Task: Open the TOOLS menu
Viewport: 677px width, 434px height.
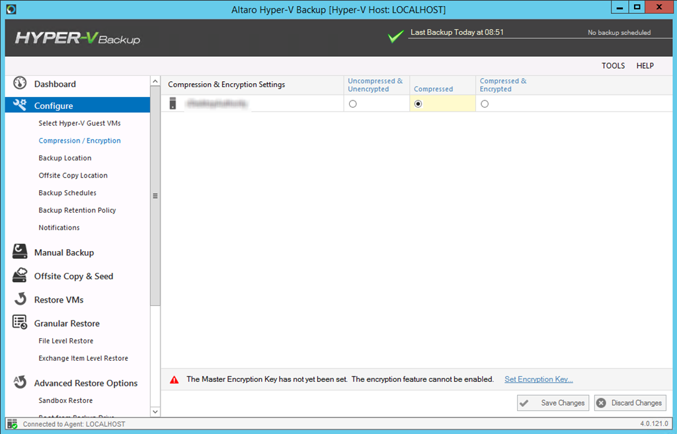Action: [x=613, y=65]
